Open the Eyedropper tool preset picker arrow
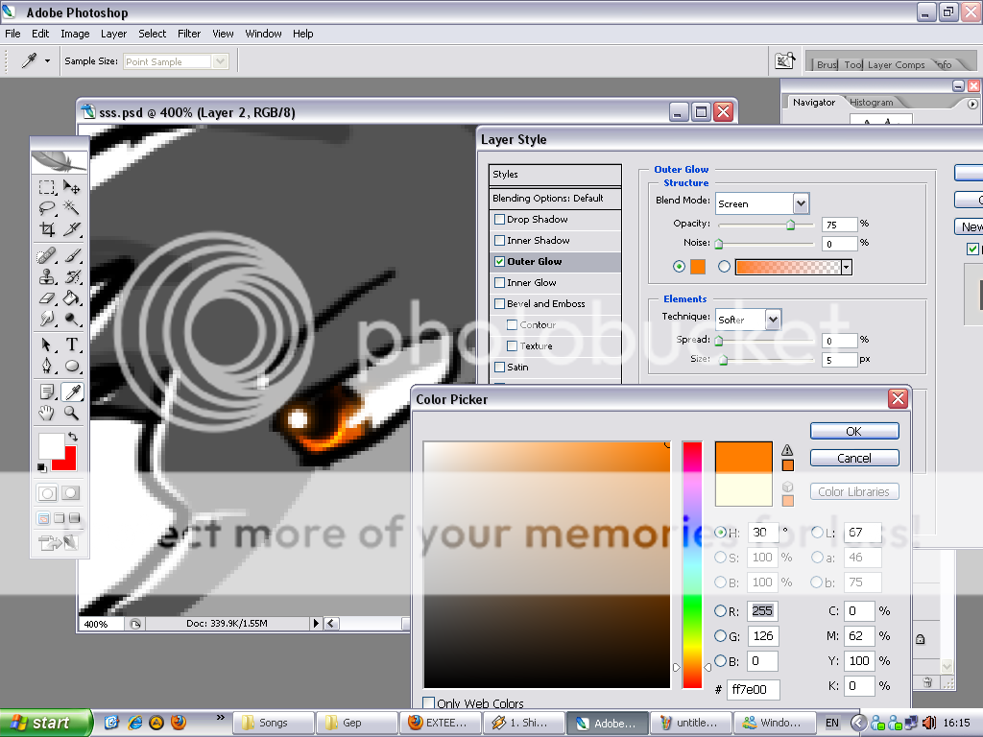 point(47,60)
